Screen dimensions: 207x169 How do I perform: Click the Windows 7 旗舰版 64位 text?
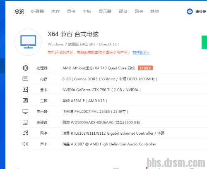84,44
